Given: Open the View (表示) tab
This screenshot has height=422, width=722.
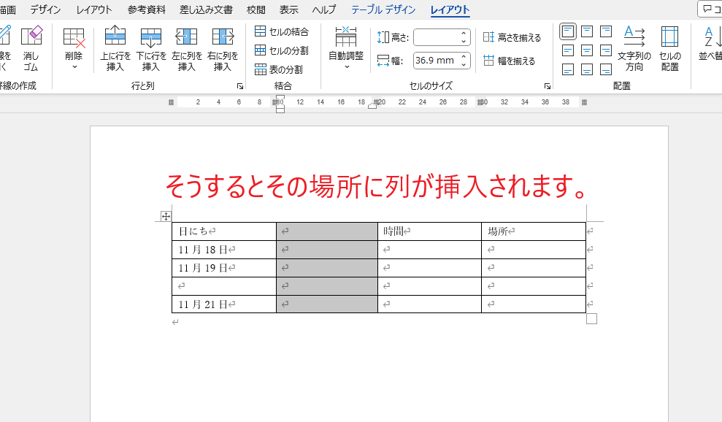Looking at the screenshot, I should coord(288,9).
